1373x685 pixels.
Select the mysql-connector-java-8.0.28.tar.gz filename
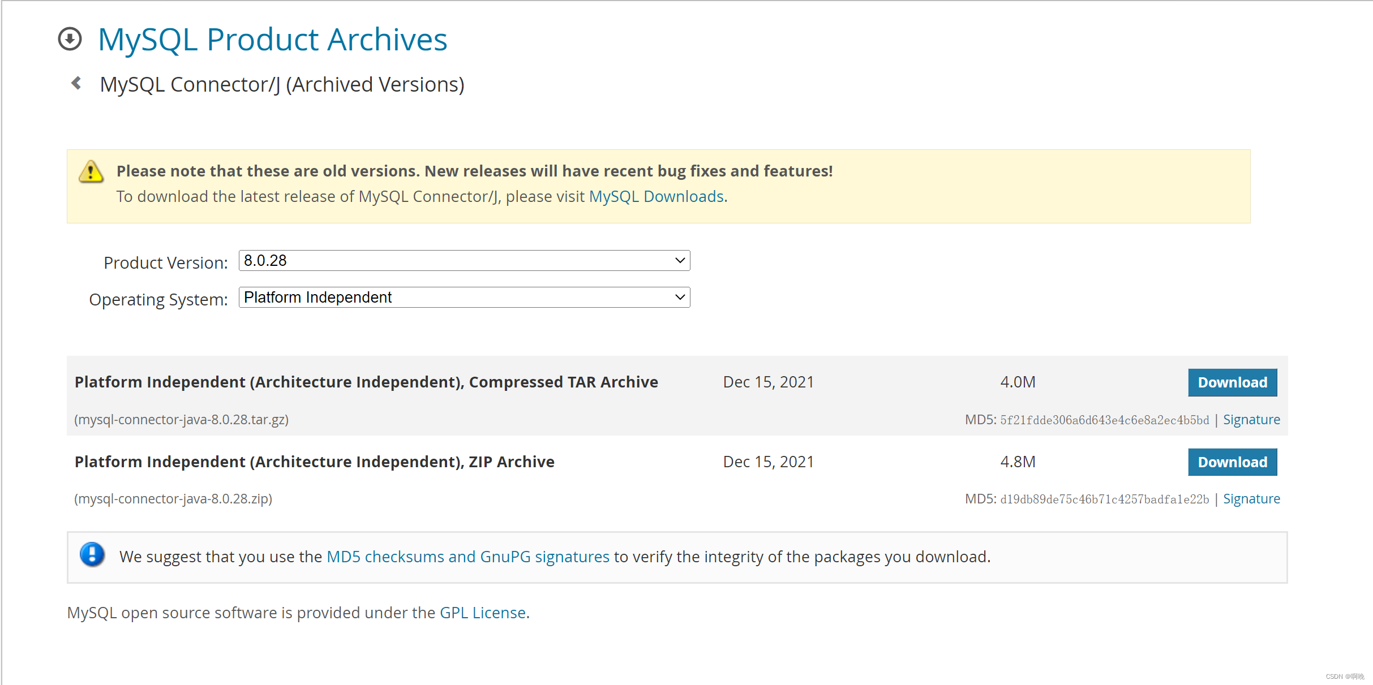tap(182, 420)
